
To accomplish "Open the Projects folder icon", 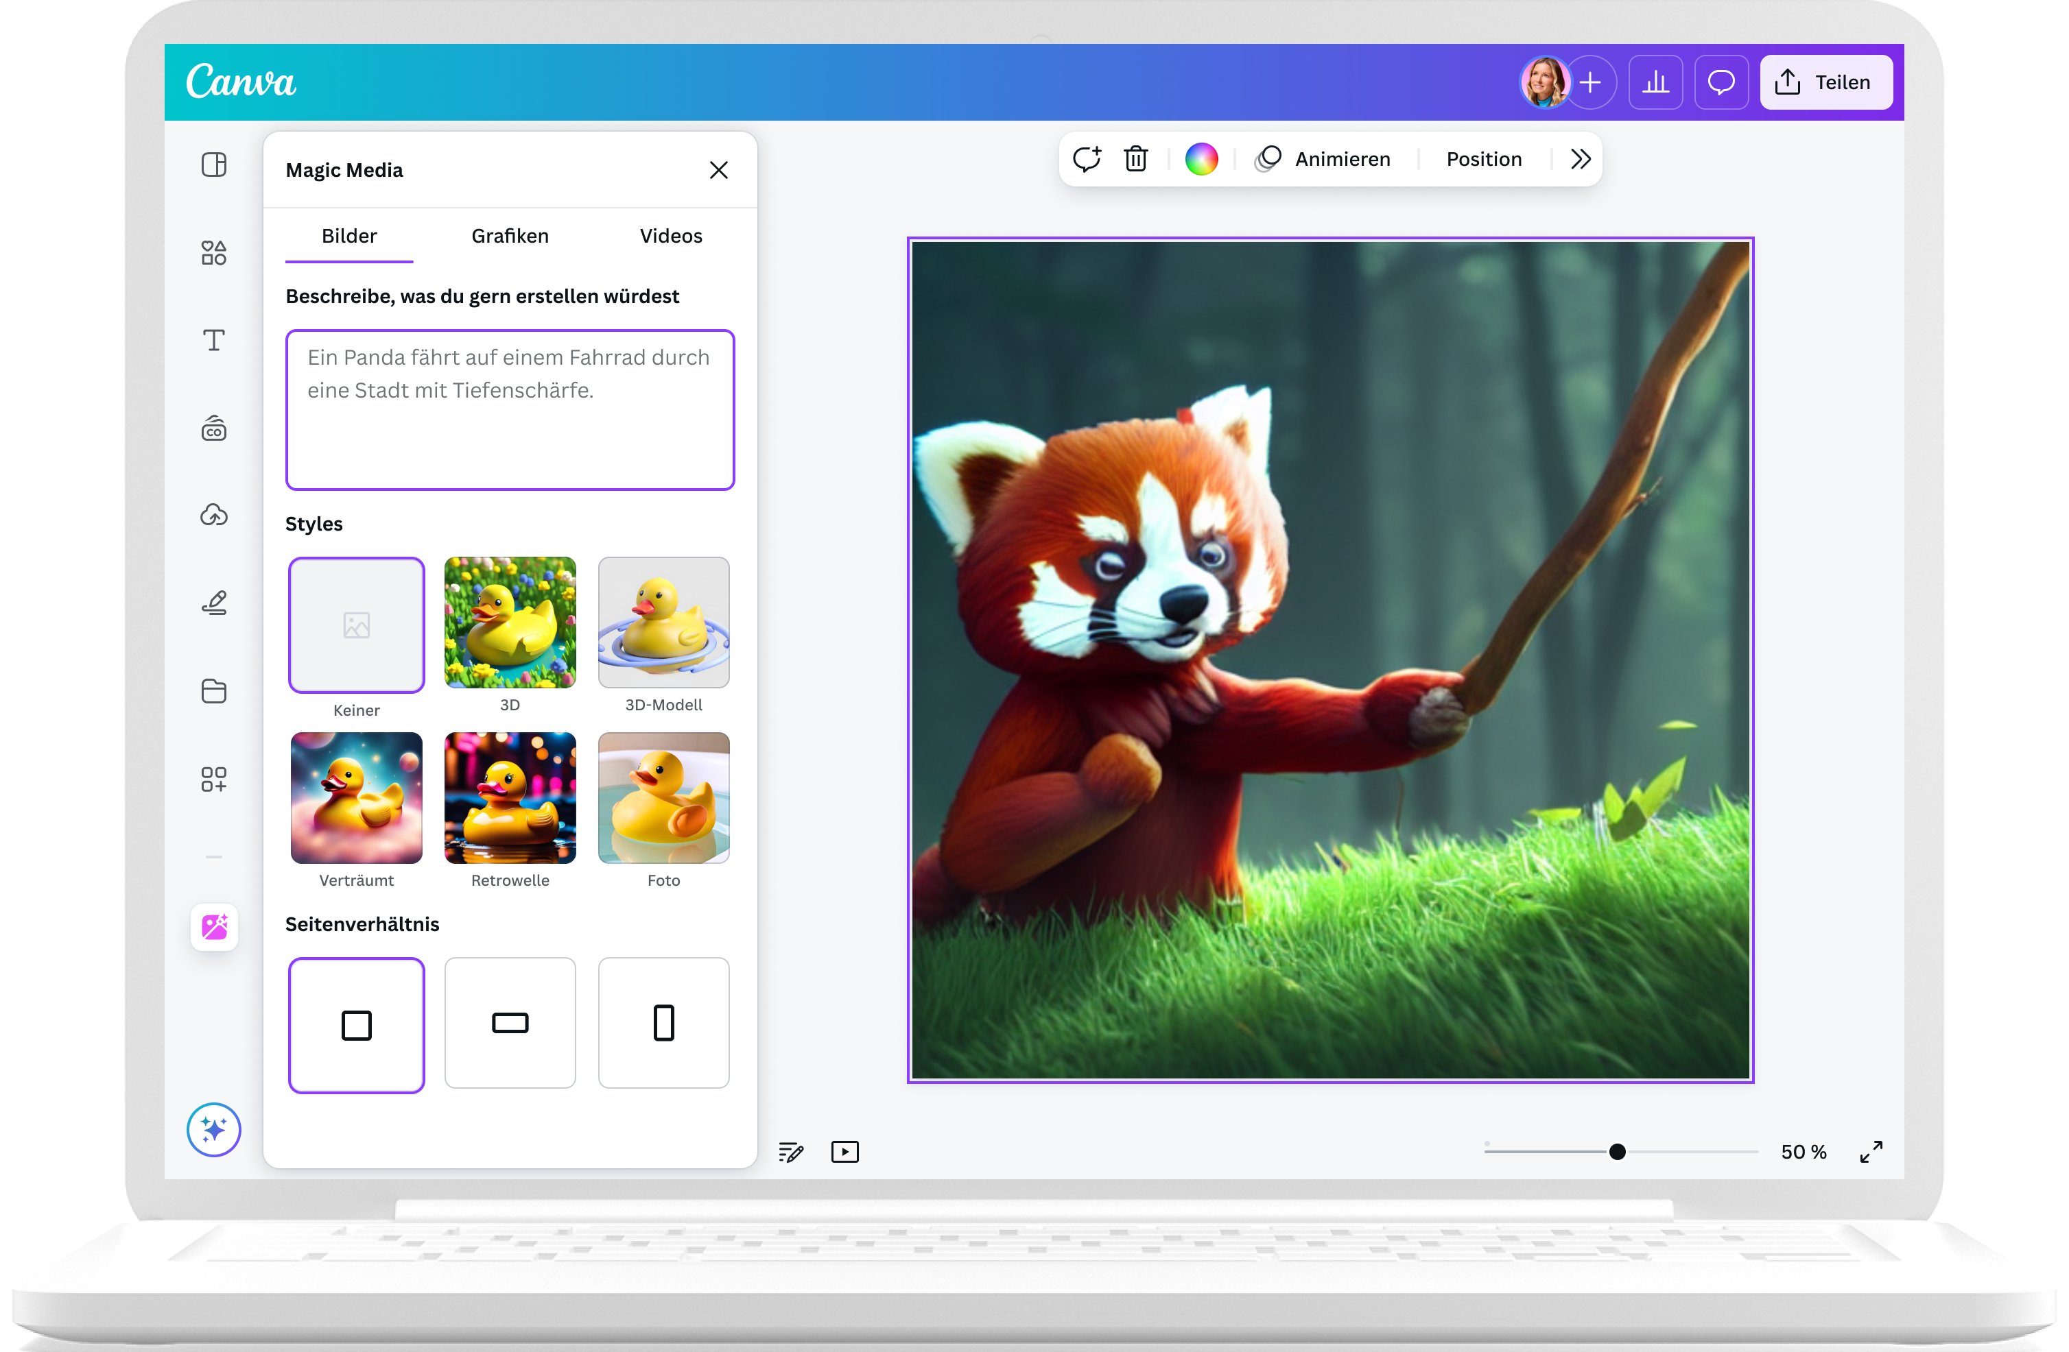I will pos(214,691).
